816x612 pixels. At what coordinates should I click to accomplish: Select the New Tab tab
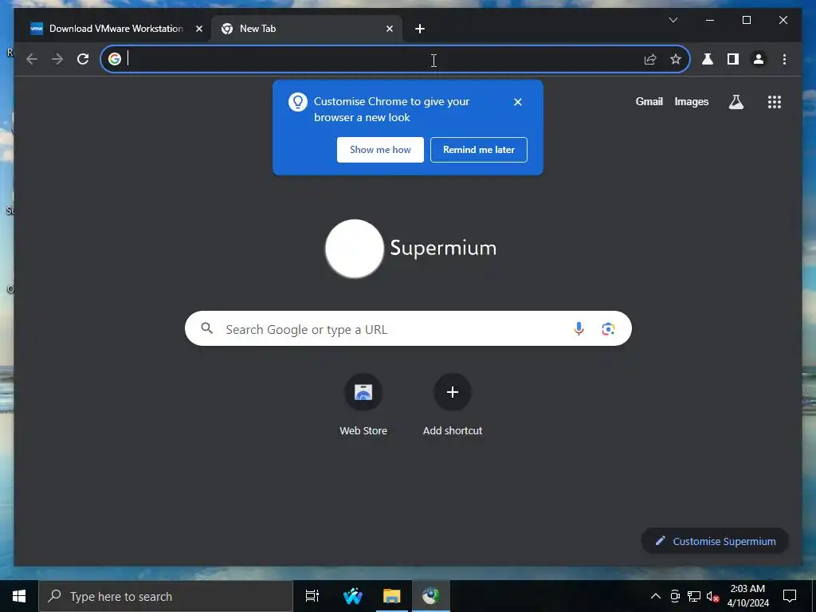tap(307, 29)
